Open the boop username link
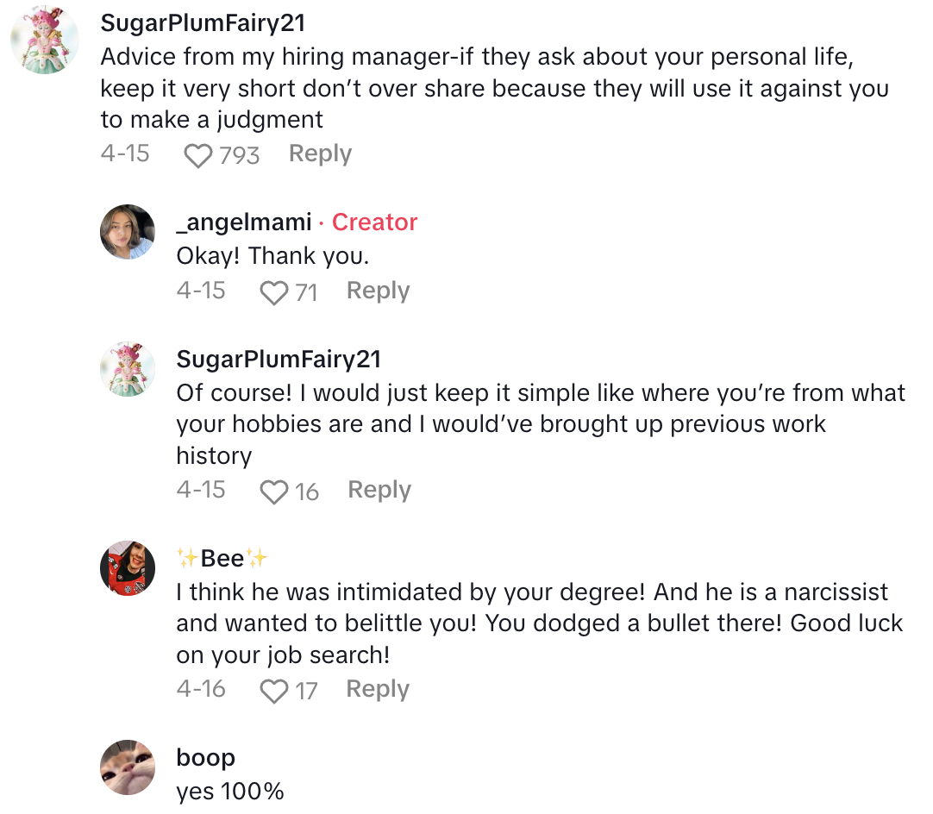 [205, 757]
